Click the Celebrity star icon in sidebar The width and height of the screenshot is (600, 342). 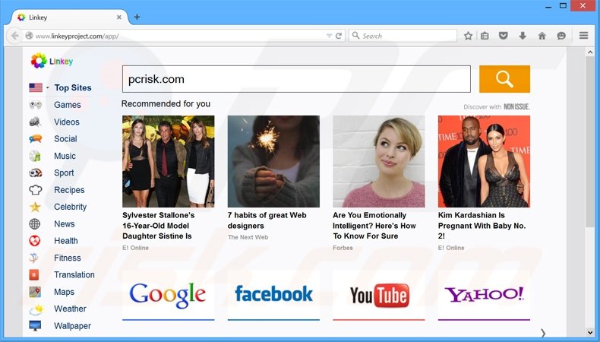pyautogui.click(x=36, y=207)
